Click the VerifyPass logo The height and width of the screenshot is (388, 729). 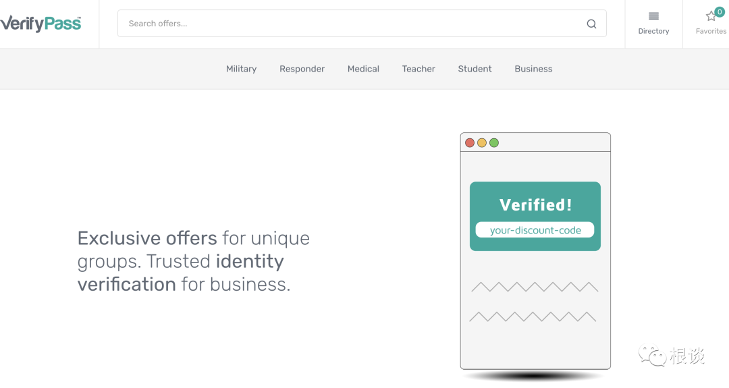pos(40,24)
